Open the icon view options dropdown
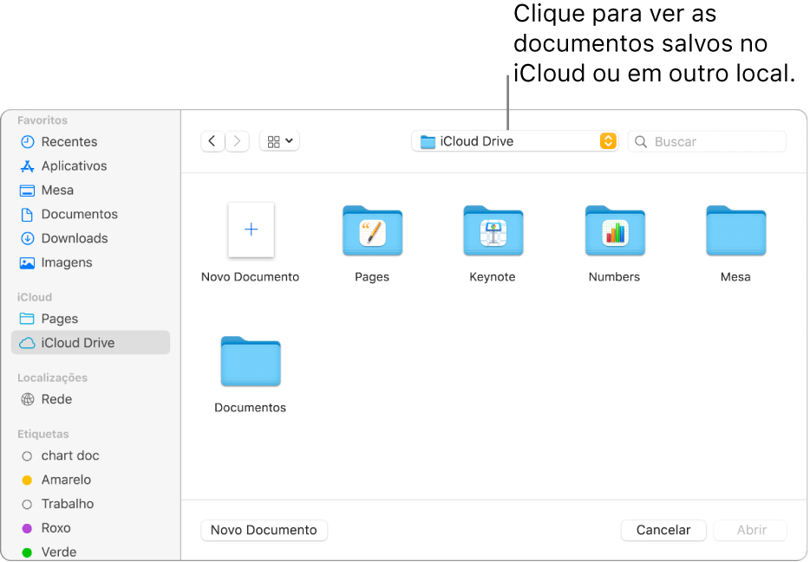810x562 pixels. point(280,141)
